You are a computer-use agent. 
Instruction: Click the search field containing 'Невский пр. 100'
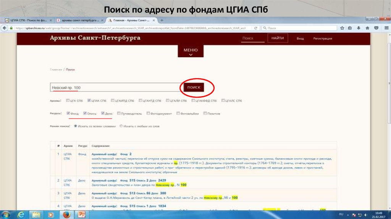(x=115, y=87)
